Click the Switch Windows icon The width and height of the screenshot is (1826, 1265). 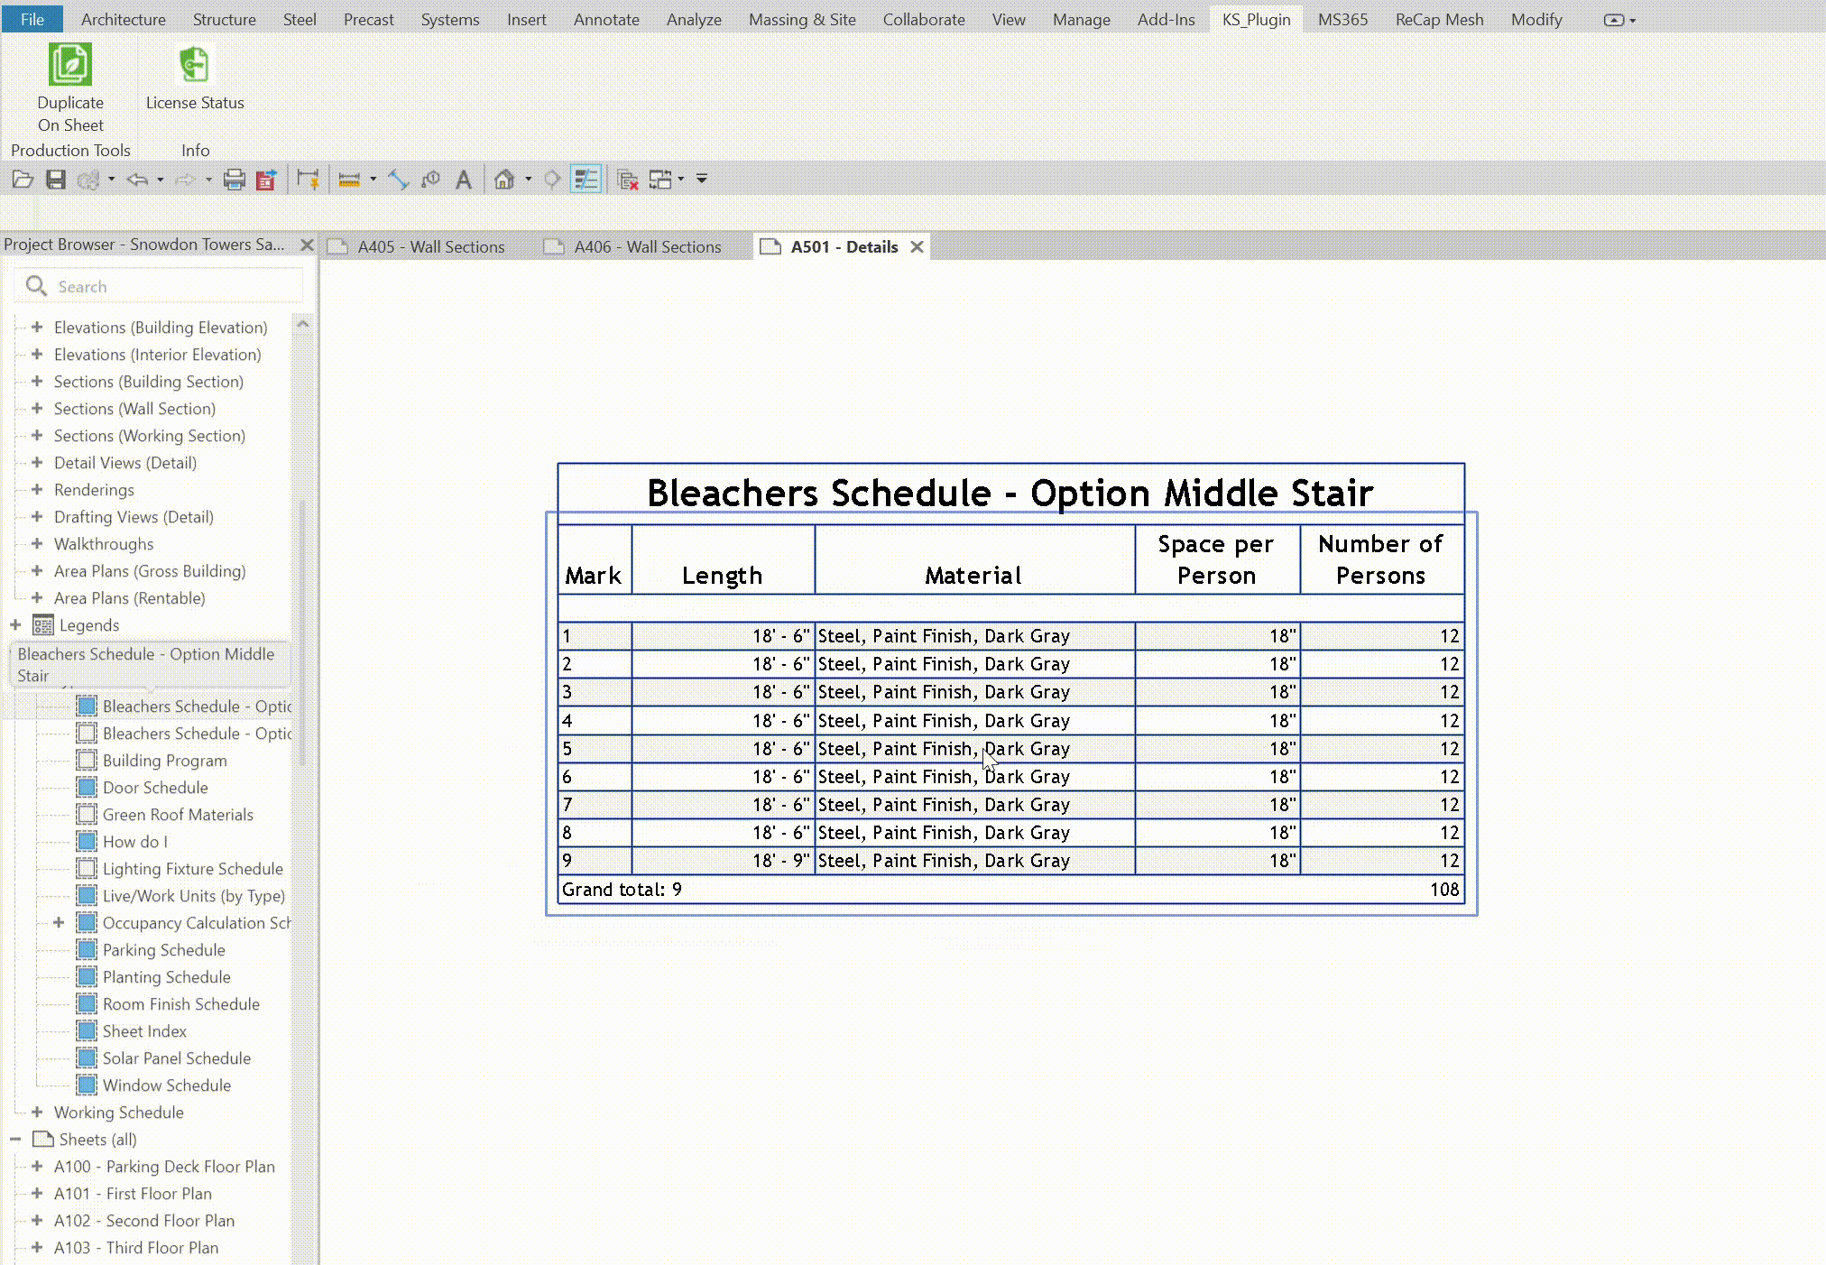(661, 180)
